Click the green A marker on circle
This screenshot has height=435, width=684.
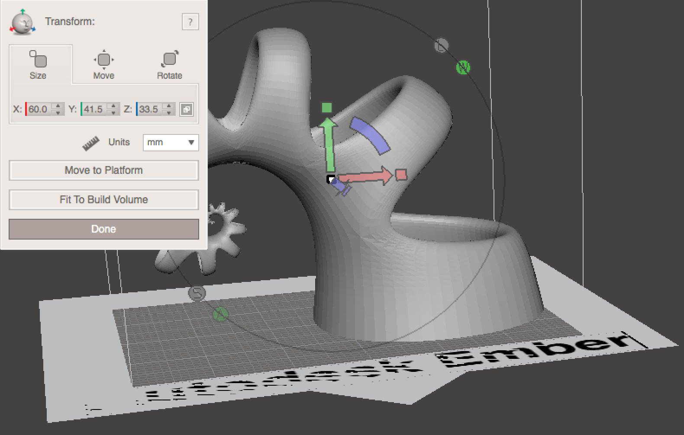pos(220,313)
